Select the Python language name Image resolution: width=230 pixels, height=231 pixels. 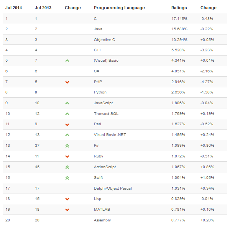100,92
